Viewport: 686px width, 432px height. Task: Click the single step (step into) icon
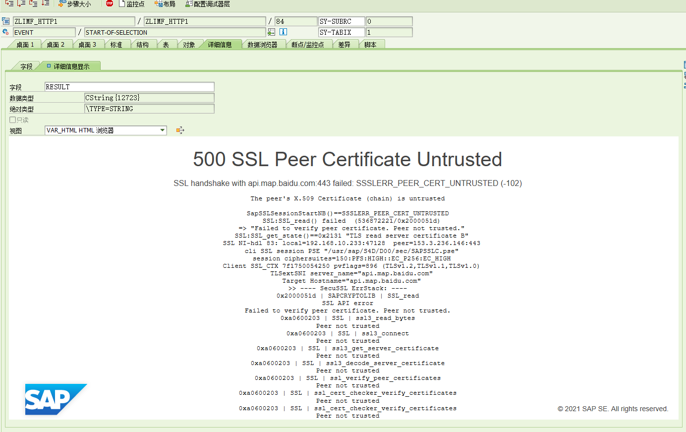(x=9, y=3)
